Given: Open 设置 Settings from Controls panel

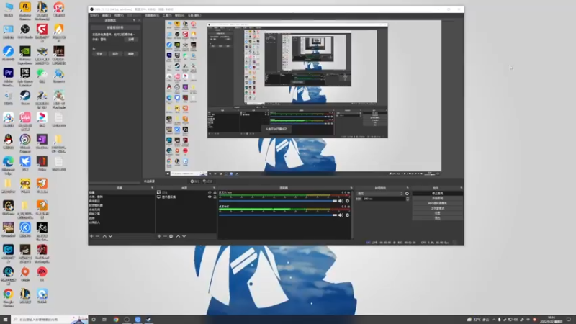Looking at the screenshot, I should point(437,213).
